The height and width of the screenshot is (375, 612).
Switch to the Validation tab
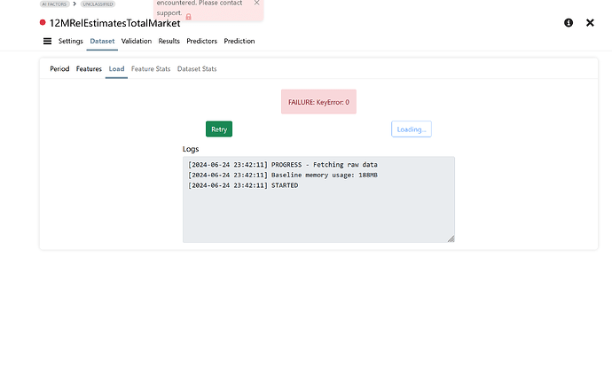coord(137,41)
